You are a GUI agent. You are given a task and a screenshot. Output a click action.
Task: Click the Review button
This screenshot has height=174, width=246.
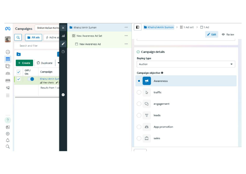pos(228,35)
